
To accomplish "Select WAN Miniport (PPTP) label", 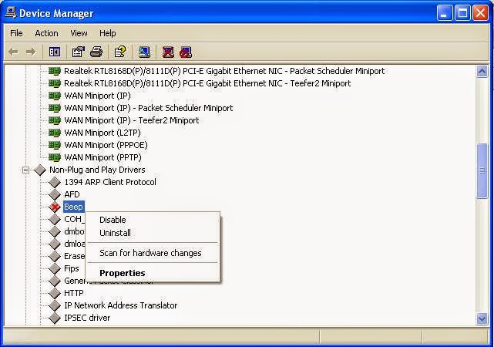I will (102, 157).
